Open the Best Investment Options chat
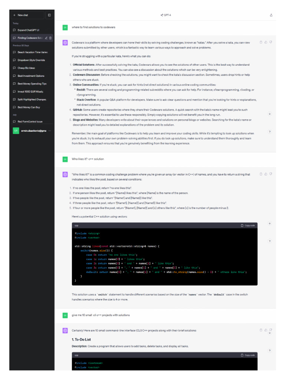Image resolution: width=285 pixels, height=380 pixels. (32, 76)
